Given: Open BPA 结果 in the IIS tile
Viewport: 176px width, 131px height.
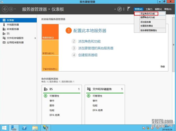Looking at the screenshot, I should coord(55,115).
